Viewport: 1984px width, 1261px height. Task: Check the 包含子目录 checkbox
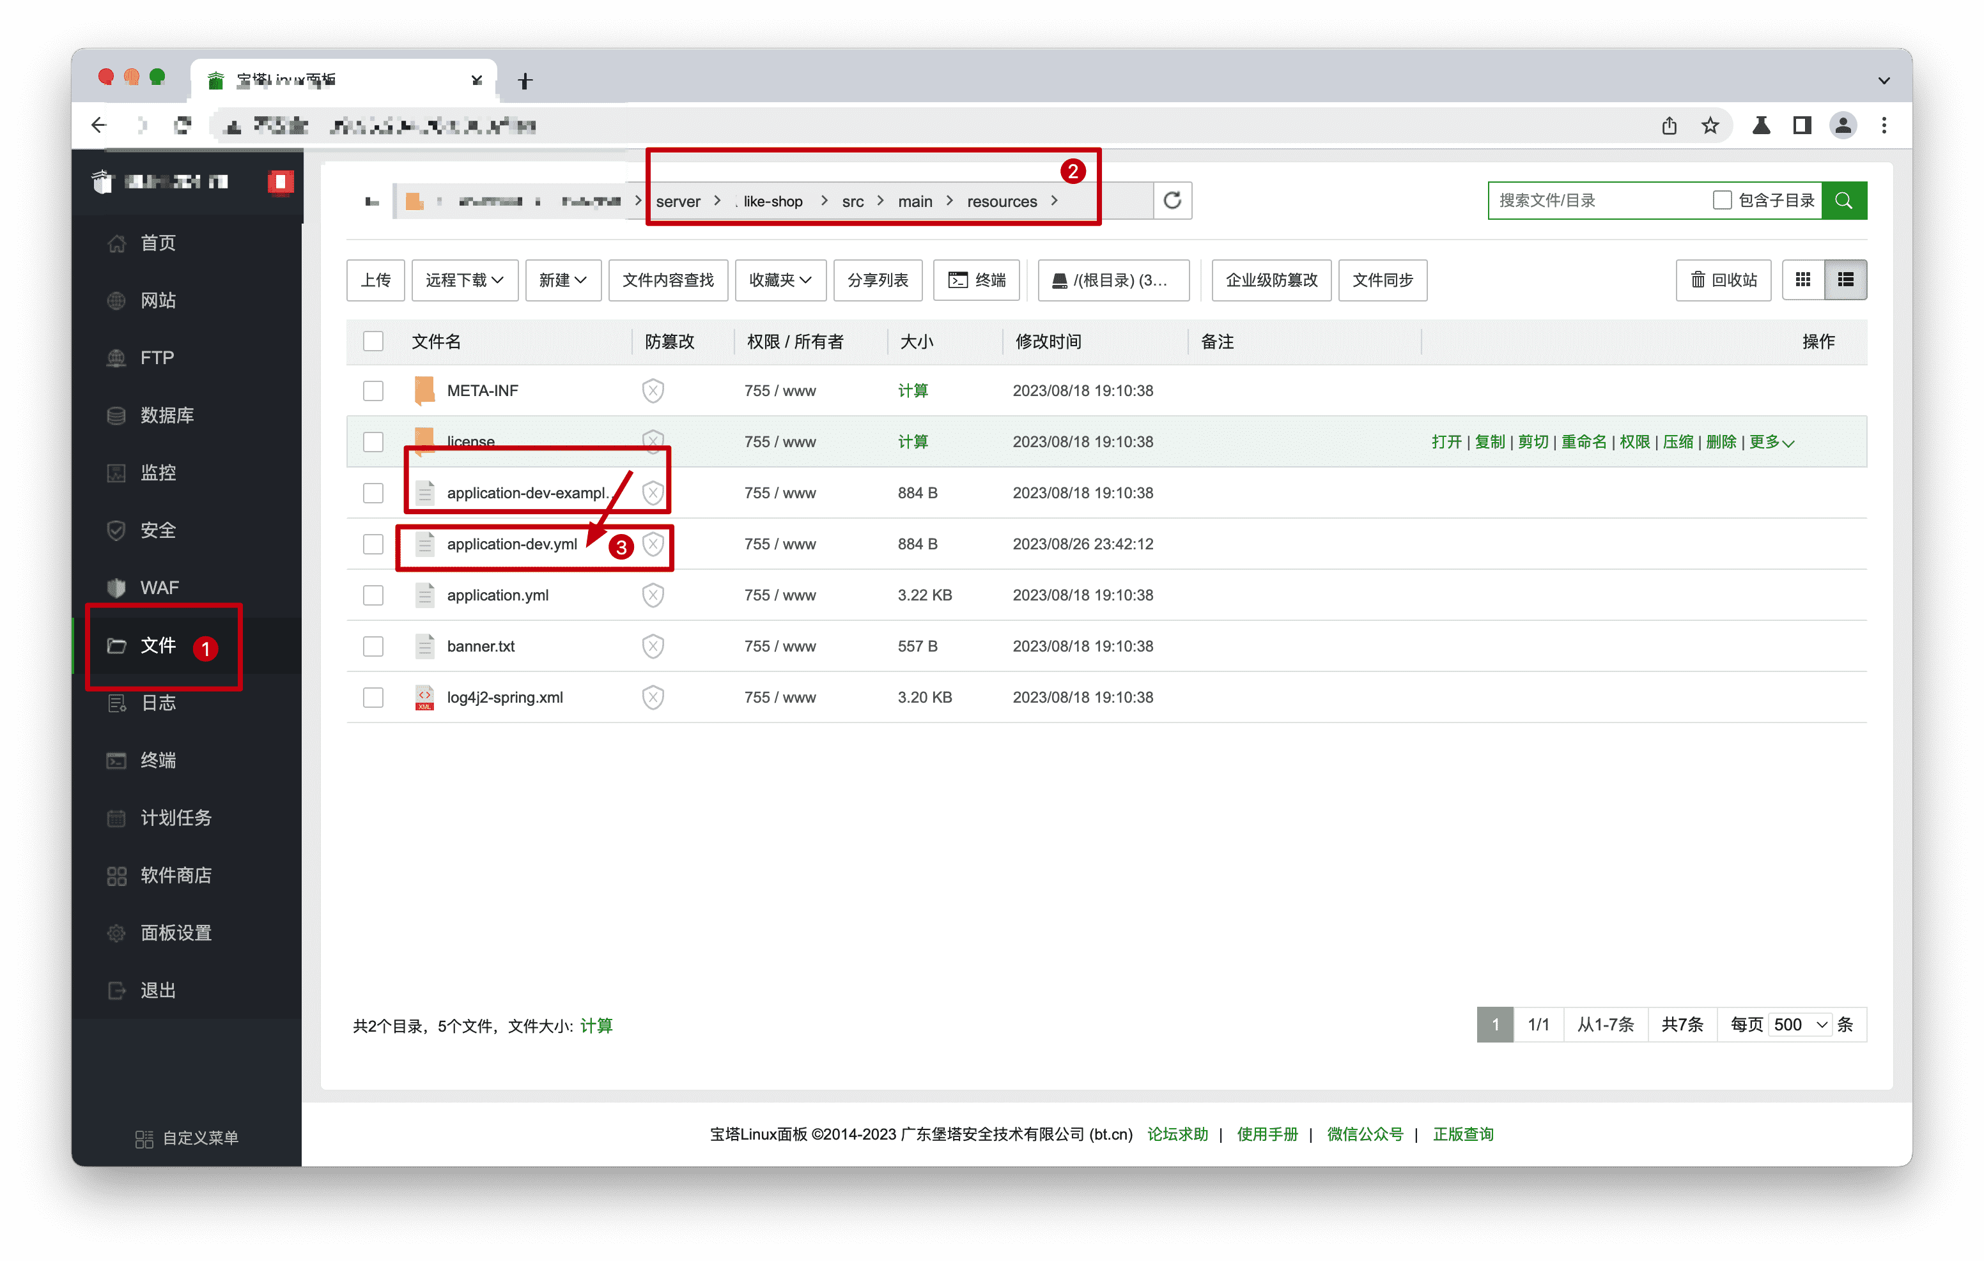1721,200
